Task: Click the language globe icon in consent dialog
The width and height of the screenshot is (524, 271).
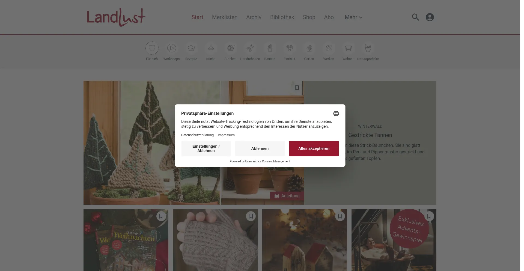Action: 336,114
